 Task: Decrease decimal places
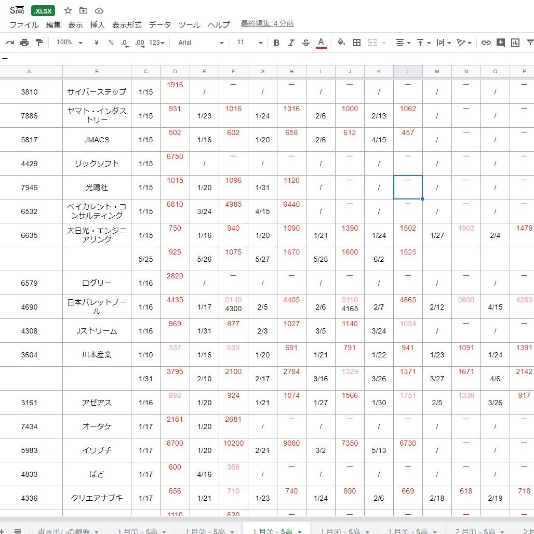click(x=125, y=43)
